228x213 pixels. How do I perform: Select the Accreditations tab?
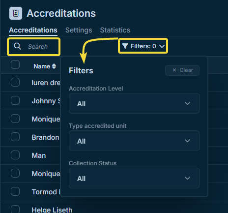click(33, 30)
